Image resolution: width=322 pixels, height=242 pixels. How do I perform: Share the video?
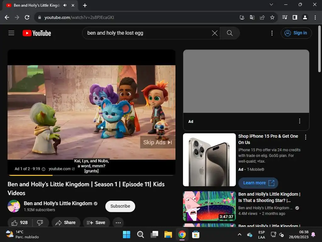(x=66, y=222)
